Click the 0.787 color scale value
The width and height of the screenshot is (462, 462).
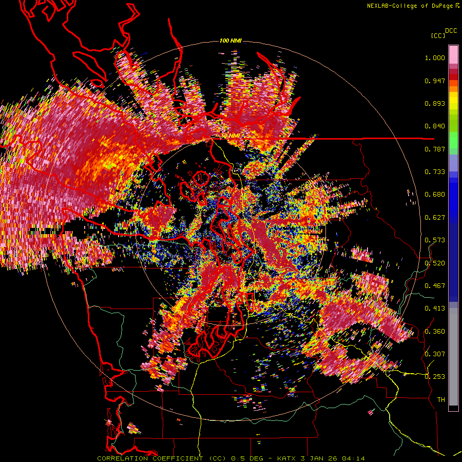point(435,149)
